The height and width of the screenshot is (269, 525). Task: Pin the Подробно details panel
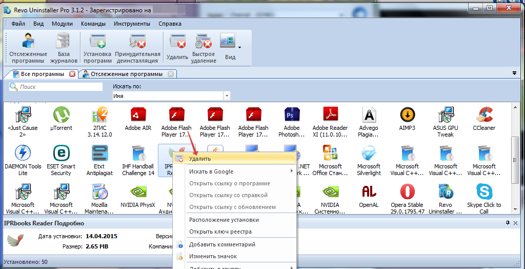click(508, 222)
